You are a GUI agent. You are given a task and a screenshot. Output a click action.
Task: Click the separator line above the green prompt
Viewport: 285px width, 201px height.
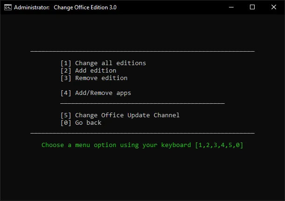142,133
